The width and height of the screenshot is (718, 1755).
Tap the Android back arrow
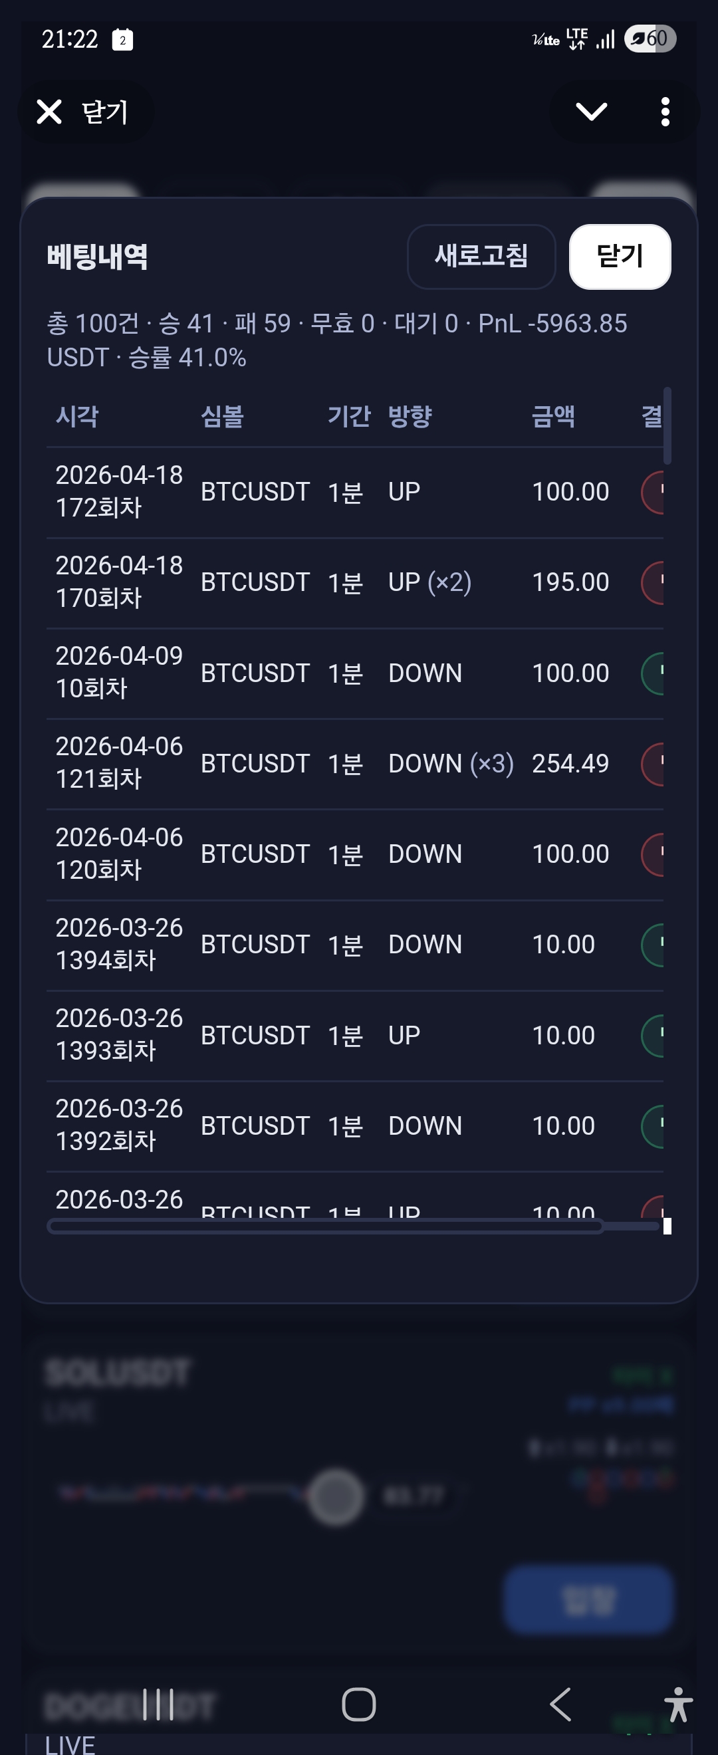point(560,1704)
